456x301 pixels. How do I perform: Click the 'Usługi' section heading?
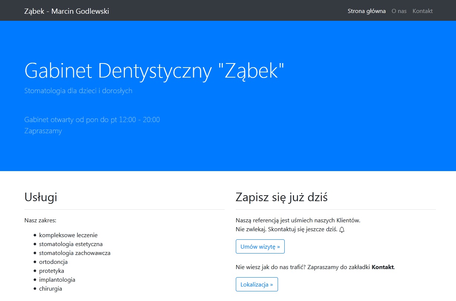point(41,197)
